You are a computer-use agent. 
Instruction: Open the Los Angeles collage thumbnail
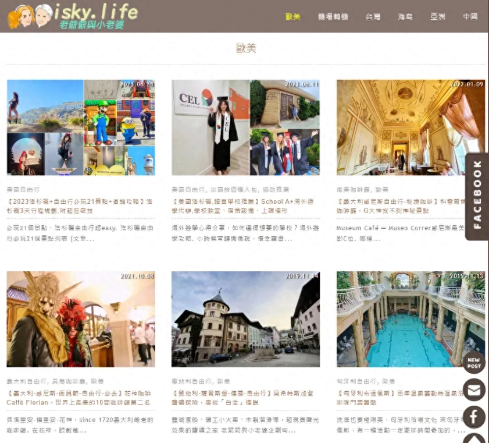coord(81,127)
